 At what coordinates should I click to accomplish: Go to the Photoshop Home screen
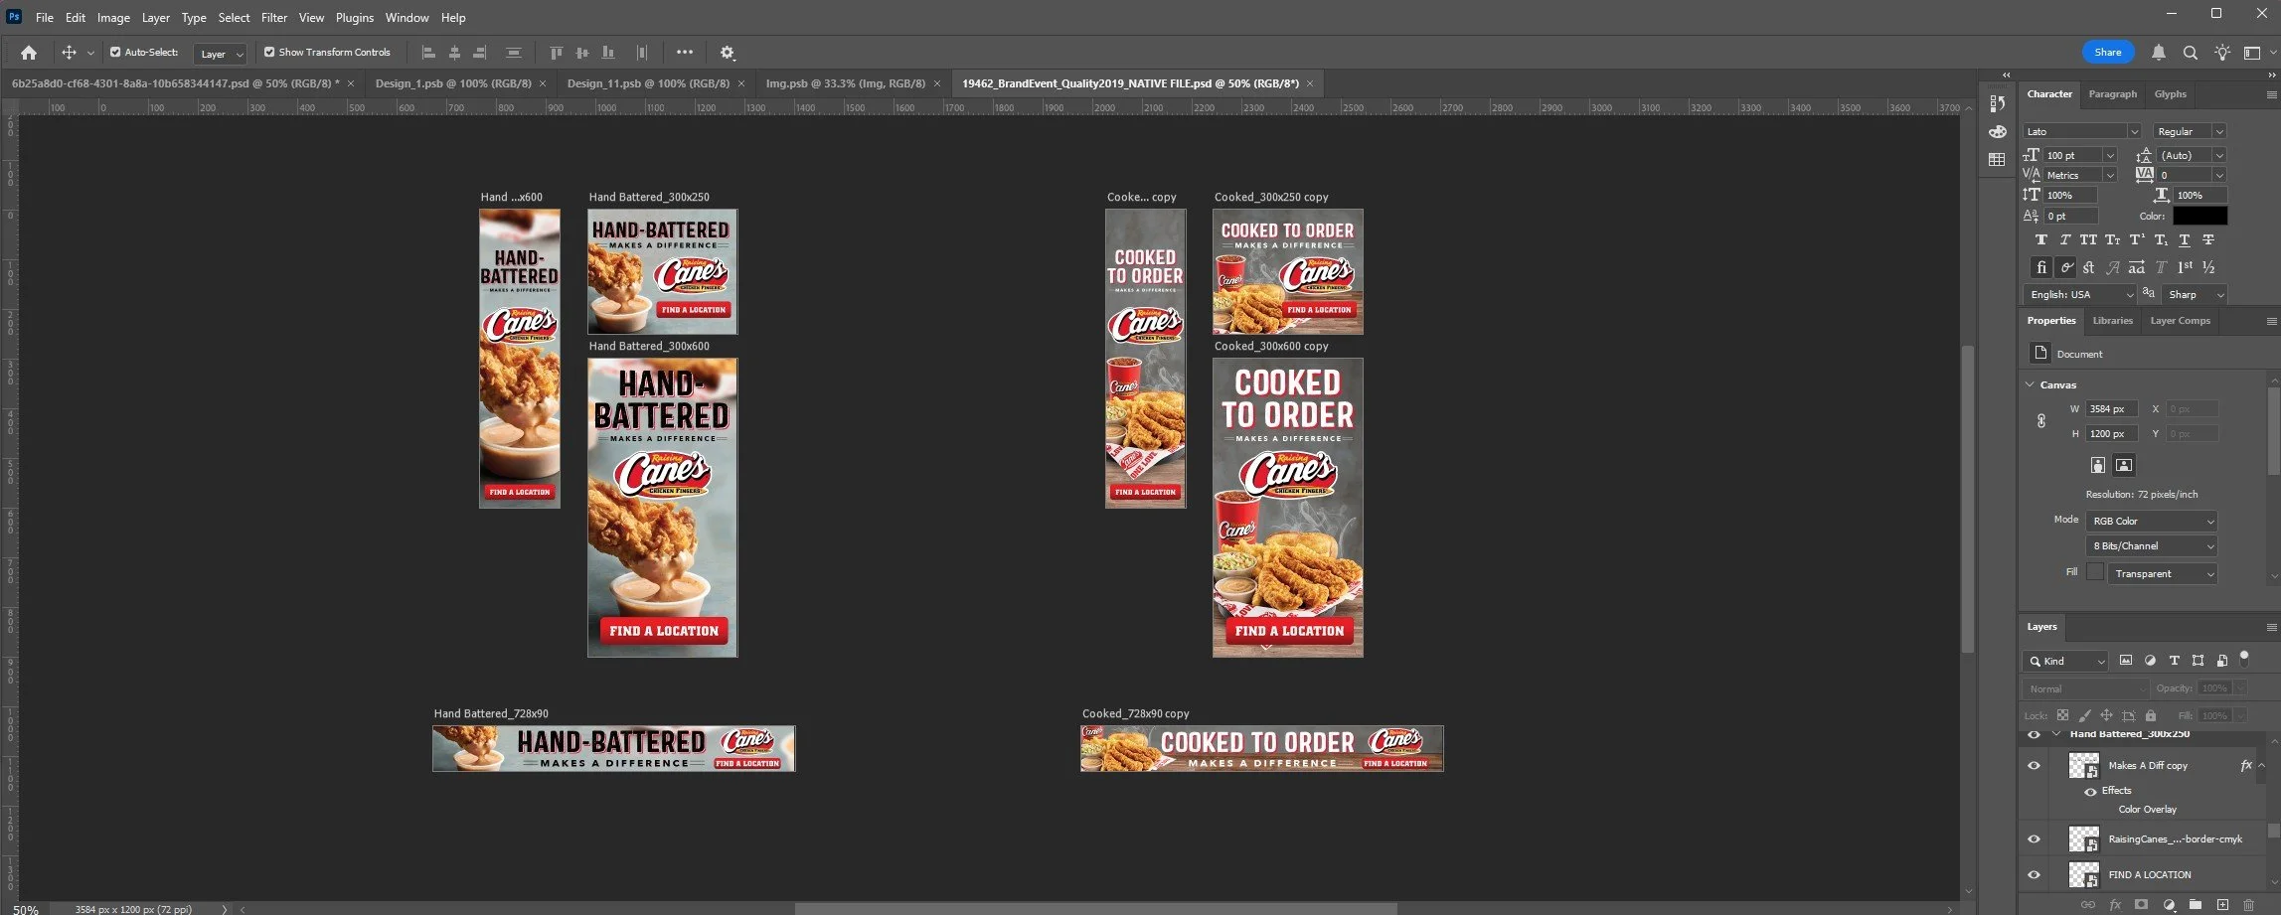click(x=29, y=53)
